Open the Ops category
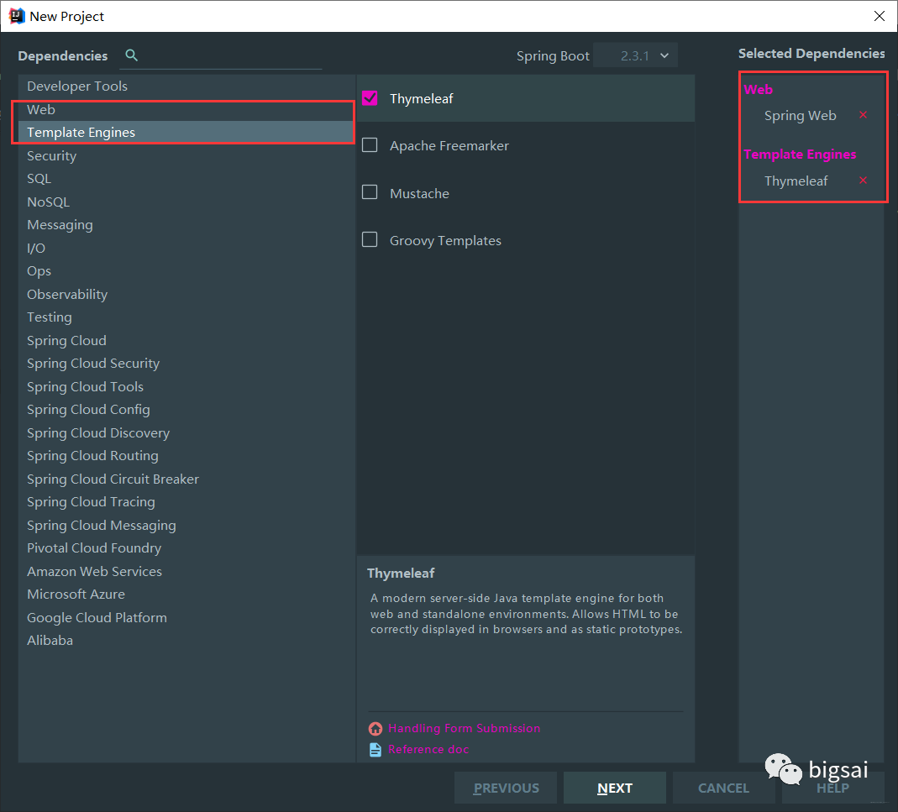Image resolution: width=898 pixels, height=812 pixels. [x=186, y=271]
